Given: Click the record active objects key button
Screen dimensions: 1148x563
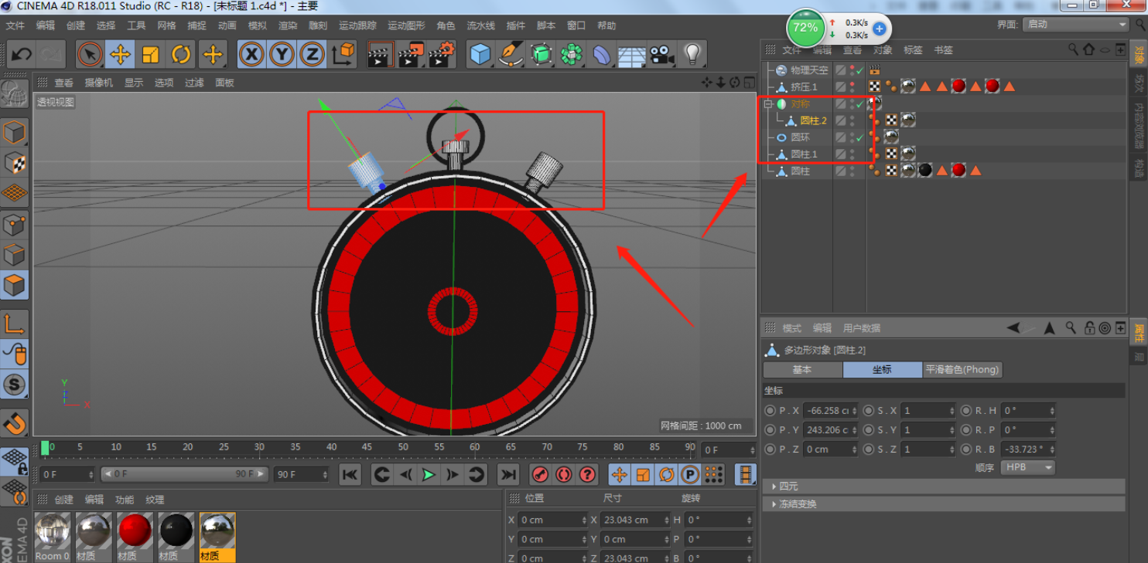Looking at the screenshot, I should point(540,474).
